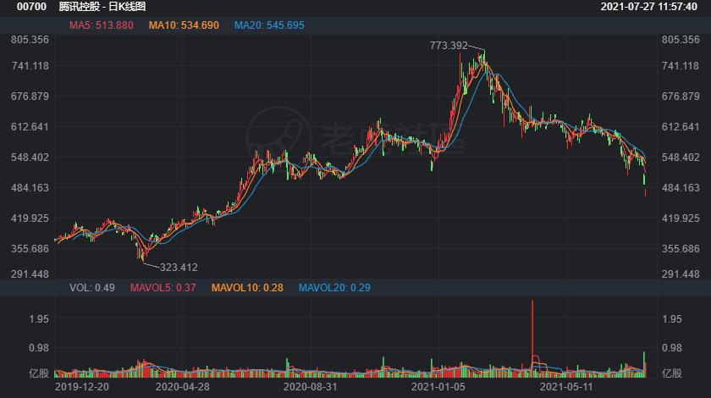This screenshot has height=398, width=711.
Task: Select the 2021-01-05 date marker
Action: 438,385
